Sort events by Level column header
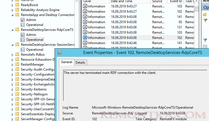The width and height of the screenshot is (209, 121). [96, 1]
